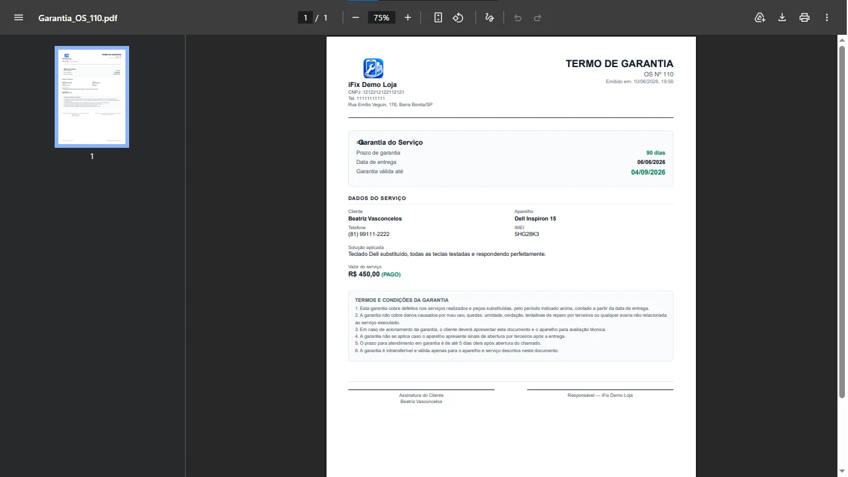The height and width of the screenshot is (477, 848).
Task: Click the DADOS DO SERVIÇO section heading
Action: [377, 198]
